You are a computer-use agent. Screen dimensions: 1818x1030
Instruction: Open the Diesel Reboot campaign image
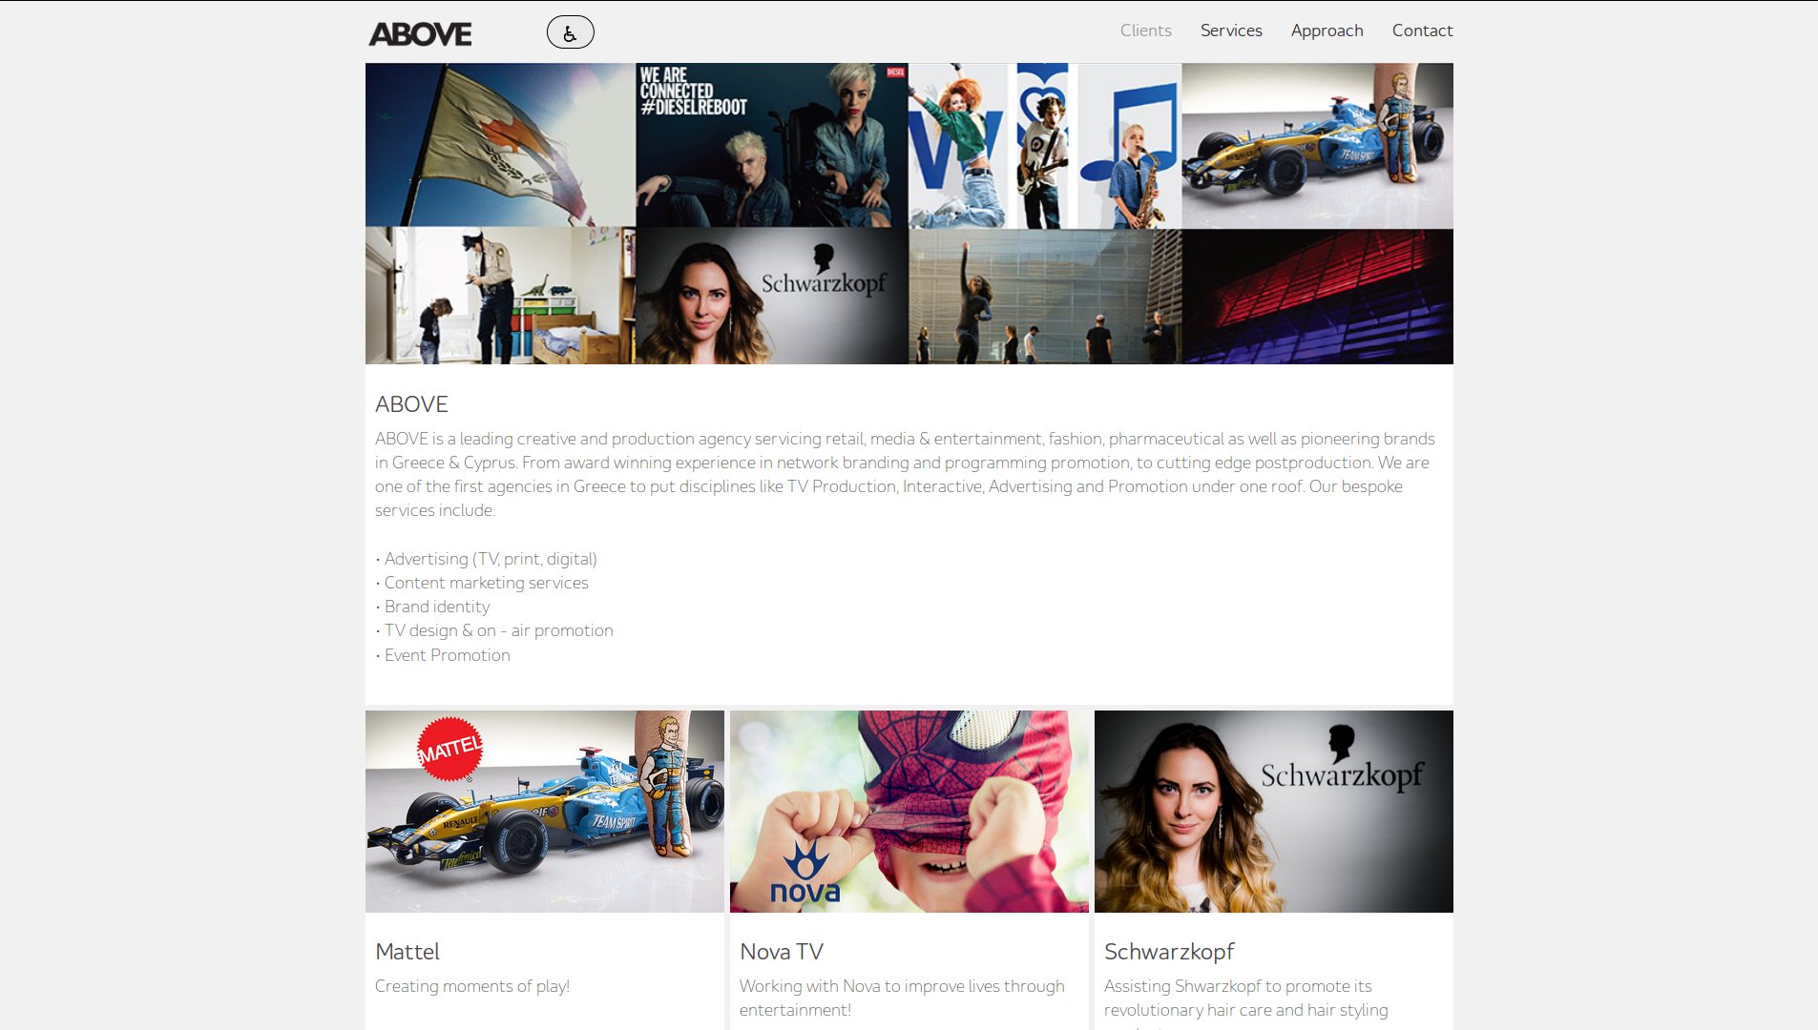[x=772, y=145]
